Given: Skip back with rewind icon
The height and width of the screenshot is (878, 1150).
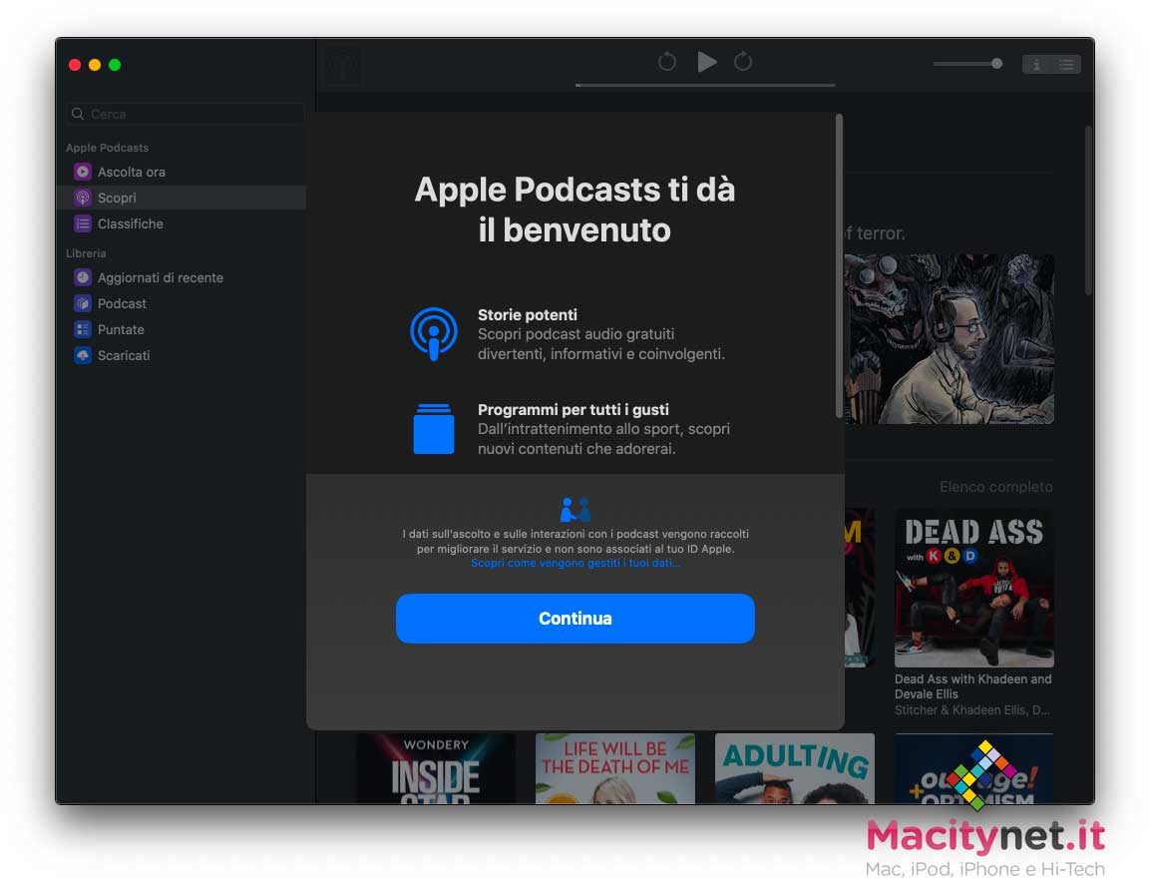Looking at the screenshot, I should point(666,62).
